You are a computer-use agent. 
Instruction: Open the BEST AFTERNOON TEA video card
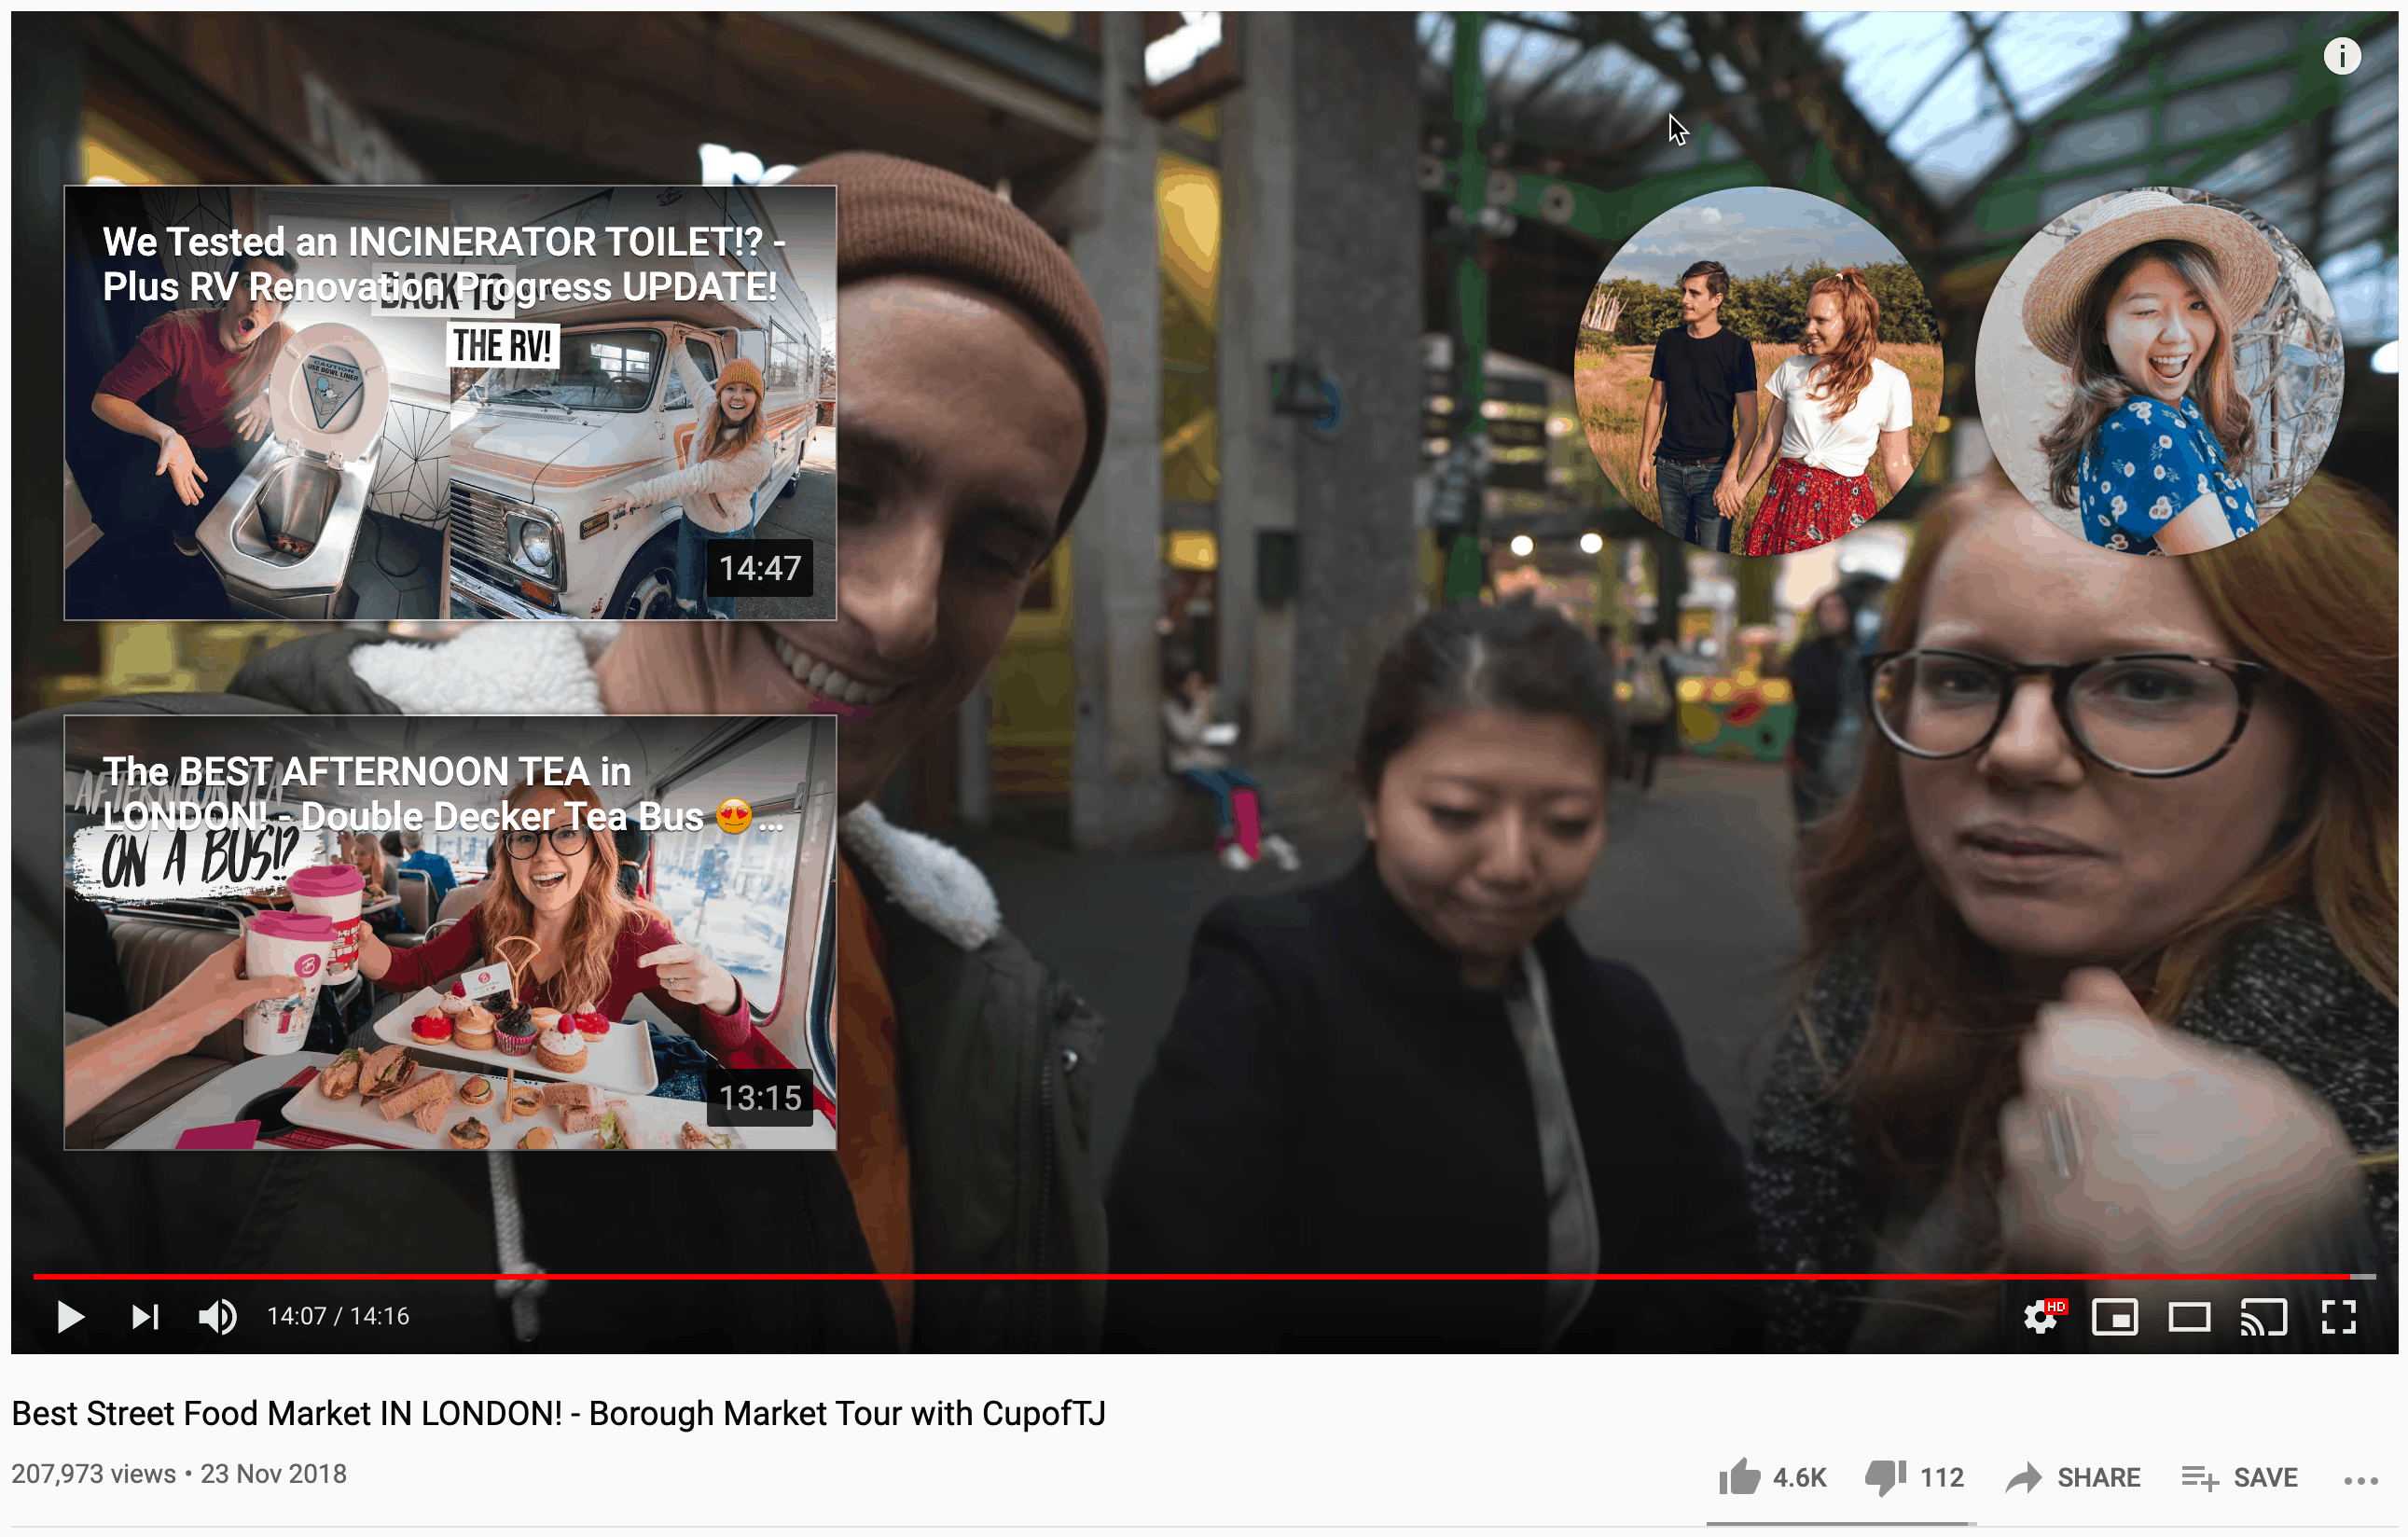[x=450, y=932]
